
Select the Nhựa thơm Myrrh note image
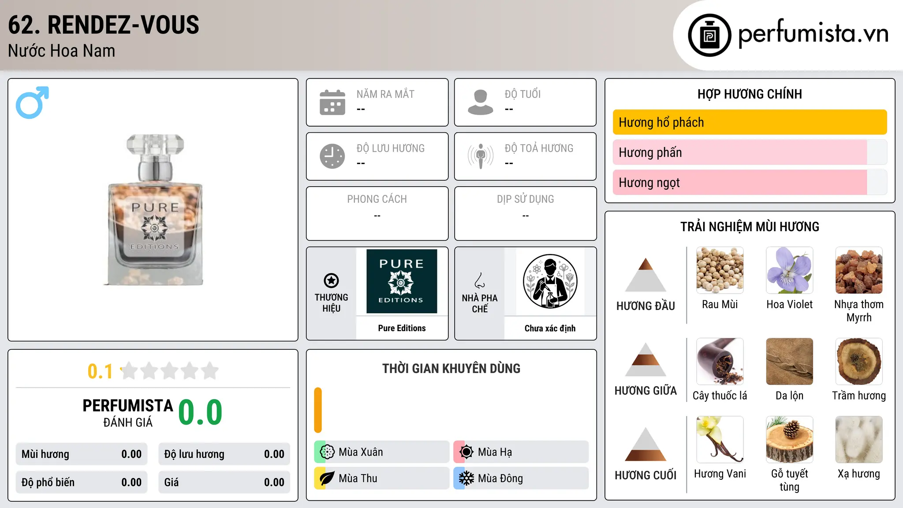pyautogui.click(x=859, y=270)
